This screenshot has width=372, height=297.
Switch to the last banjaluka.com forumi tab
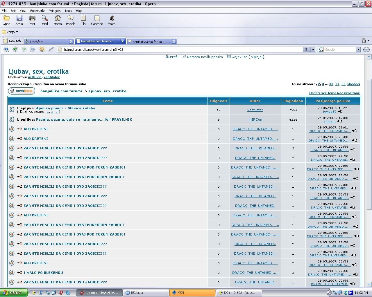152,41
